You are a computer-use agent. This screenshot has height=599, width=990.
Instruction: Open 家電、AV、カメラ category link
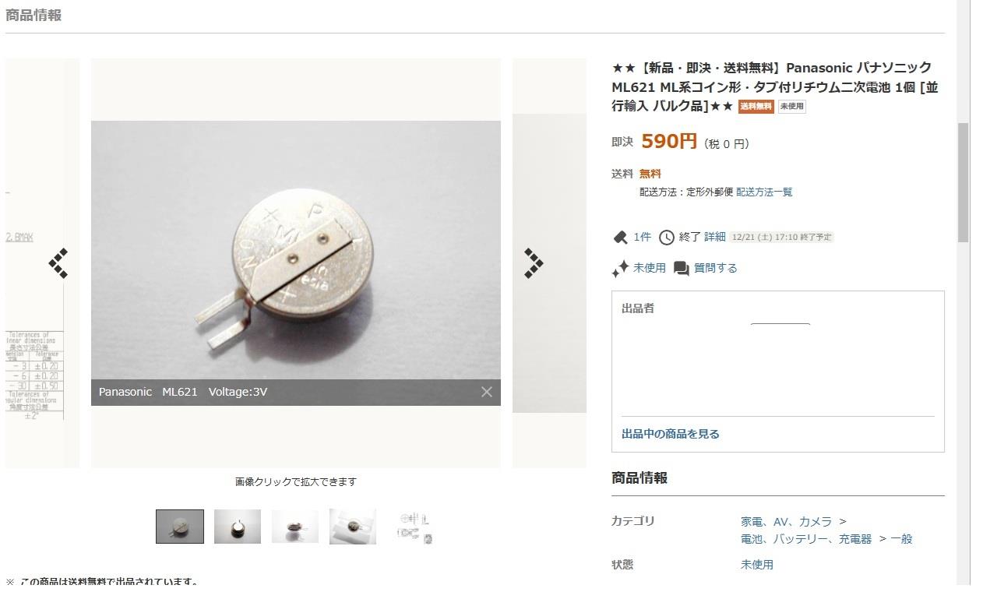[x=786, y=522]
